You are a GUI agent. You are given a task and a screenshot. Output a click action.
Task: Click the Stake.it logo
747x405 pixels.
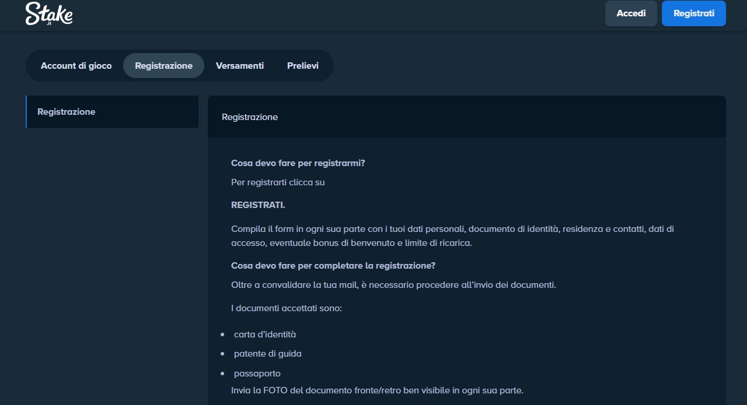pyautogui.click(x=49, y=14)
